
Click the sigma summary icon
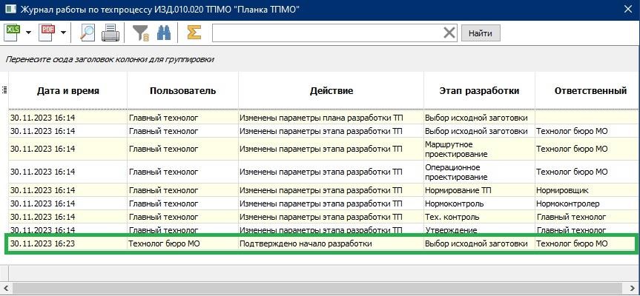tap(194, 33)
